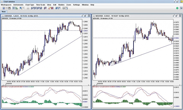Click the grayed-out chart type toolbar icon
Screen dimensions: 183x110
(x=28, y=8)
